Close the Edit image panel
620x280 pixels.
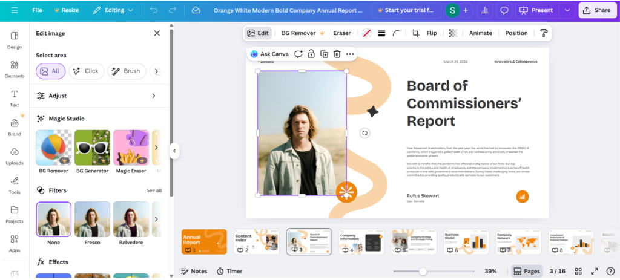(x=157, y=33)
